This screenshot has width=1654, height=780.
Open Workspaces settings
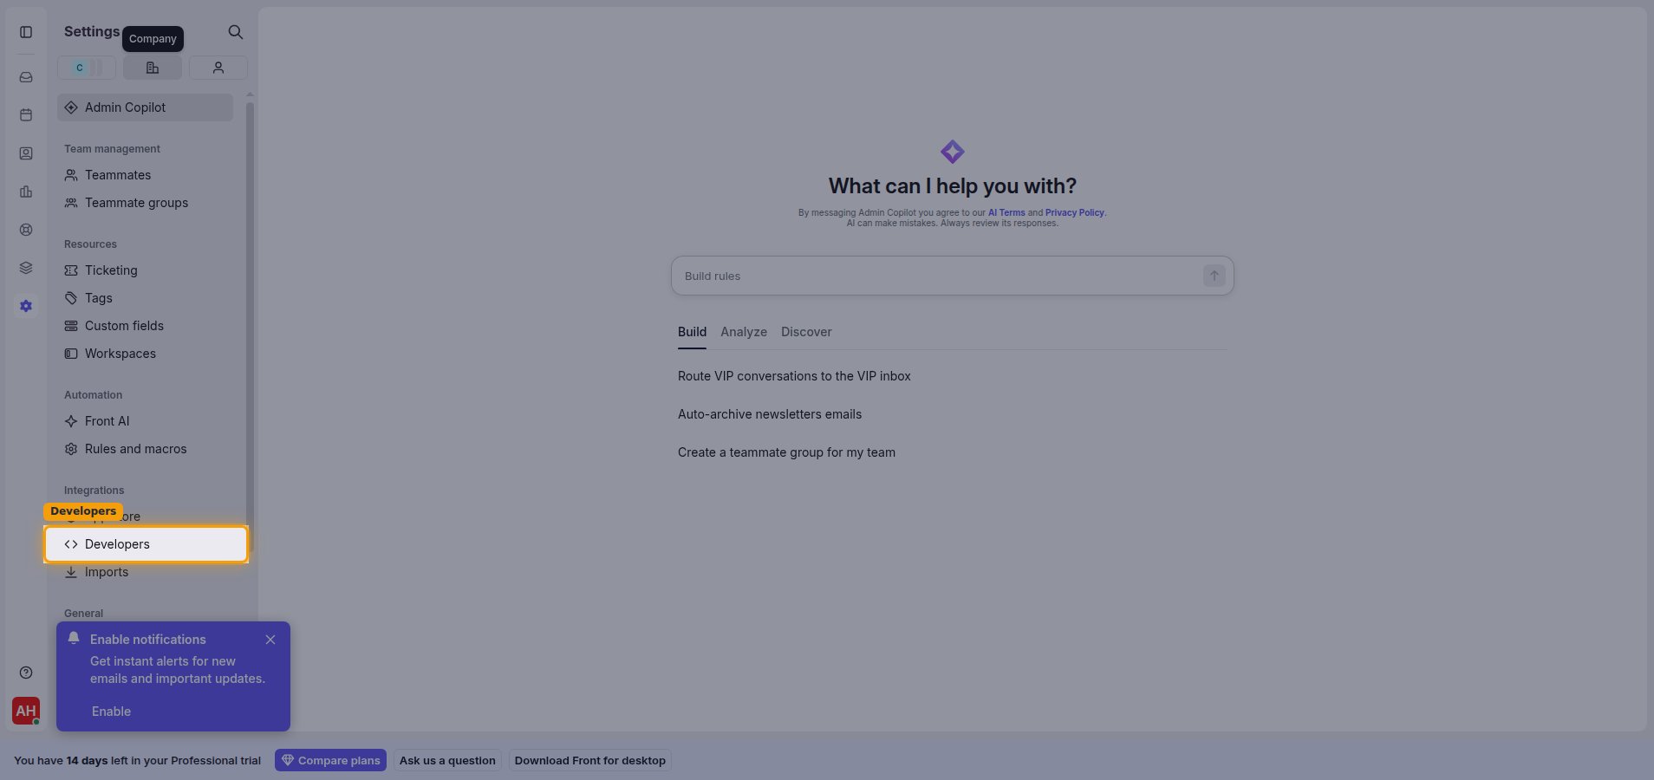pyautogui.click(x=145, y=354)
